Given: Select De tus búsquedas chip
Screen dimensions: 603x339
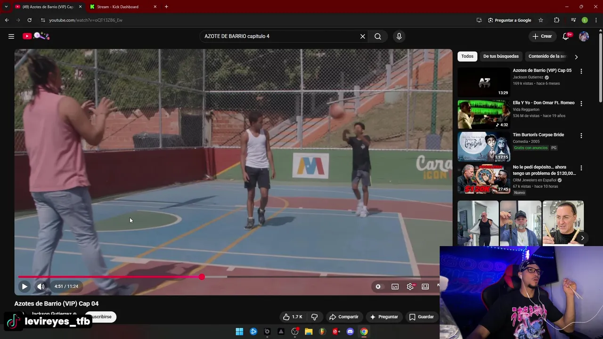Looking at the screenshot, I should (501, 56).
